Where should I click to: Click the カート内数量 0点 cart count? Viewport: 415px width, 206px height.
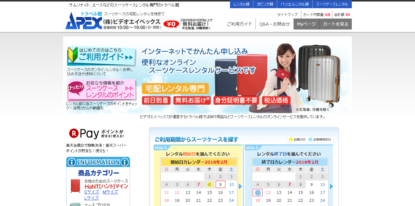(317, 15)
